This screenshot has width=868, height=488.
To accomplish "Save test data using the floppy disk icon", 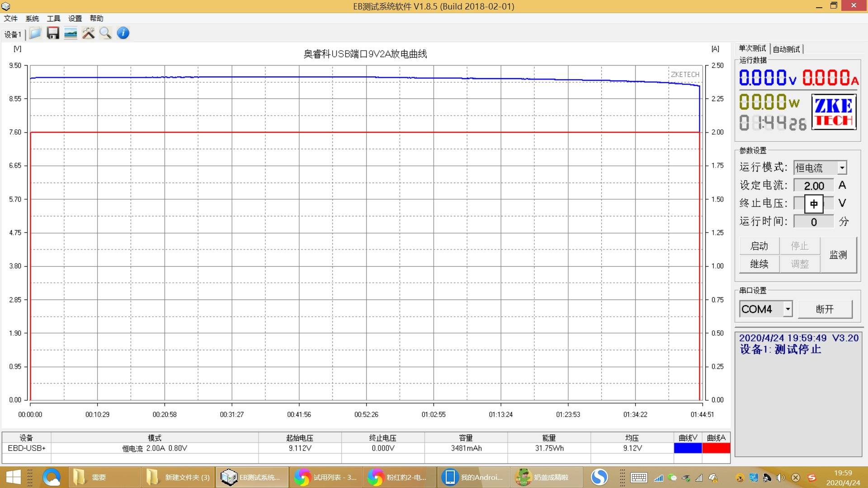I will click(x=53, y=33).
